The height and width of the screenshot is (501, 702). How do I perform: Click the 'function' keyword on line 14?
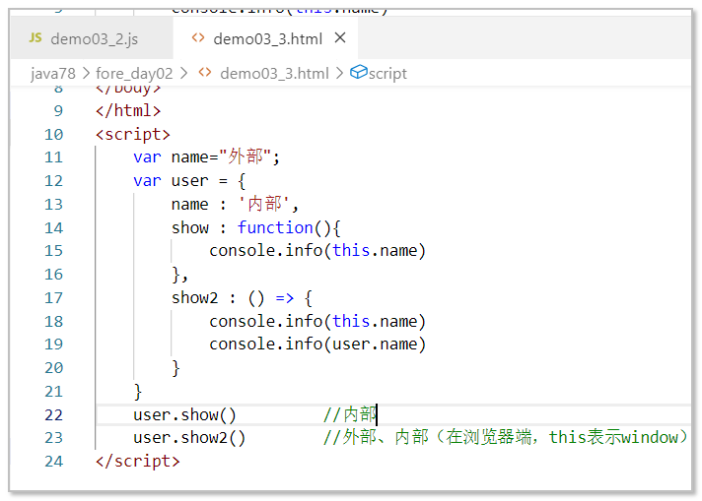pos(275,227)
